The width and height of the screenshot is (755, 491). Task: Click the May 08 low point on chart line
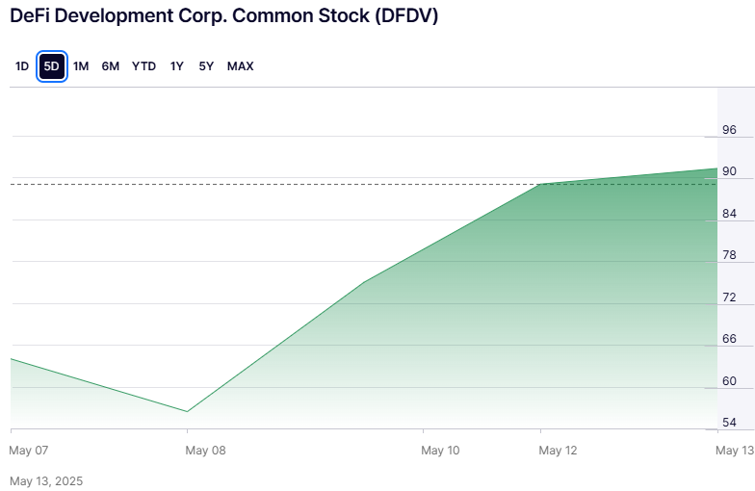[x=187, y=412]
